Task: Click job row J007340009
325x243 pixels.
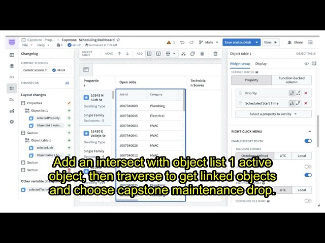Action: (x=149, y=106)
